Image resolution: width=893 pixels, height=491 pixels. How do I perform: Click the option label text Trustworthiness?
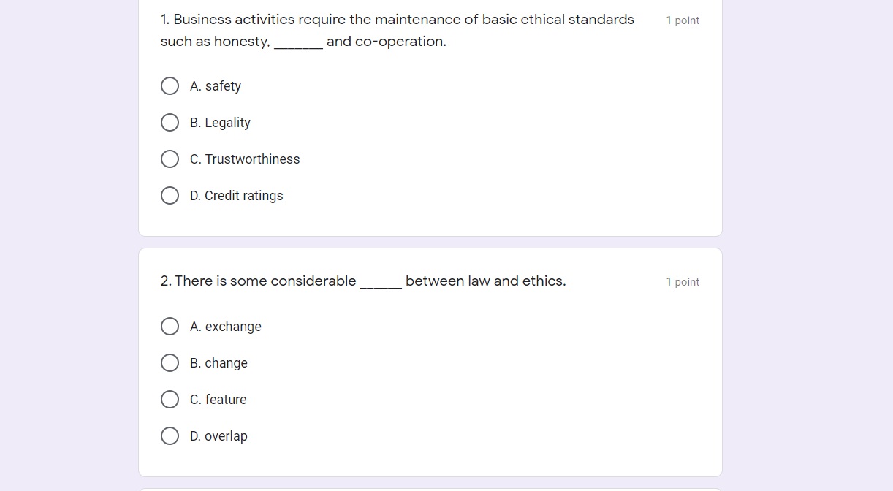click(253, 159)
